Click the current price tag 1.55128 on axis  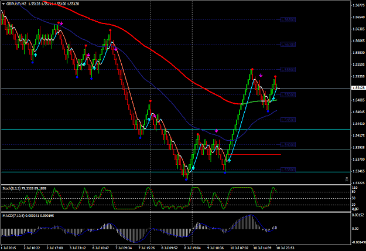[358, 88]
